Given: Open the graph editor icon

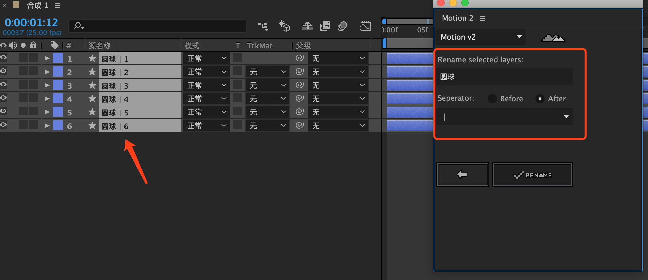Looking at the screenshot, I should [365, 26].
